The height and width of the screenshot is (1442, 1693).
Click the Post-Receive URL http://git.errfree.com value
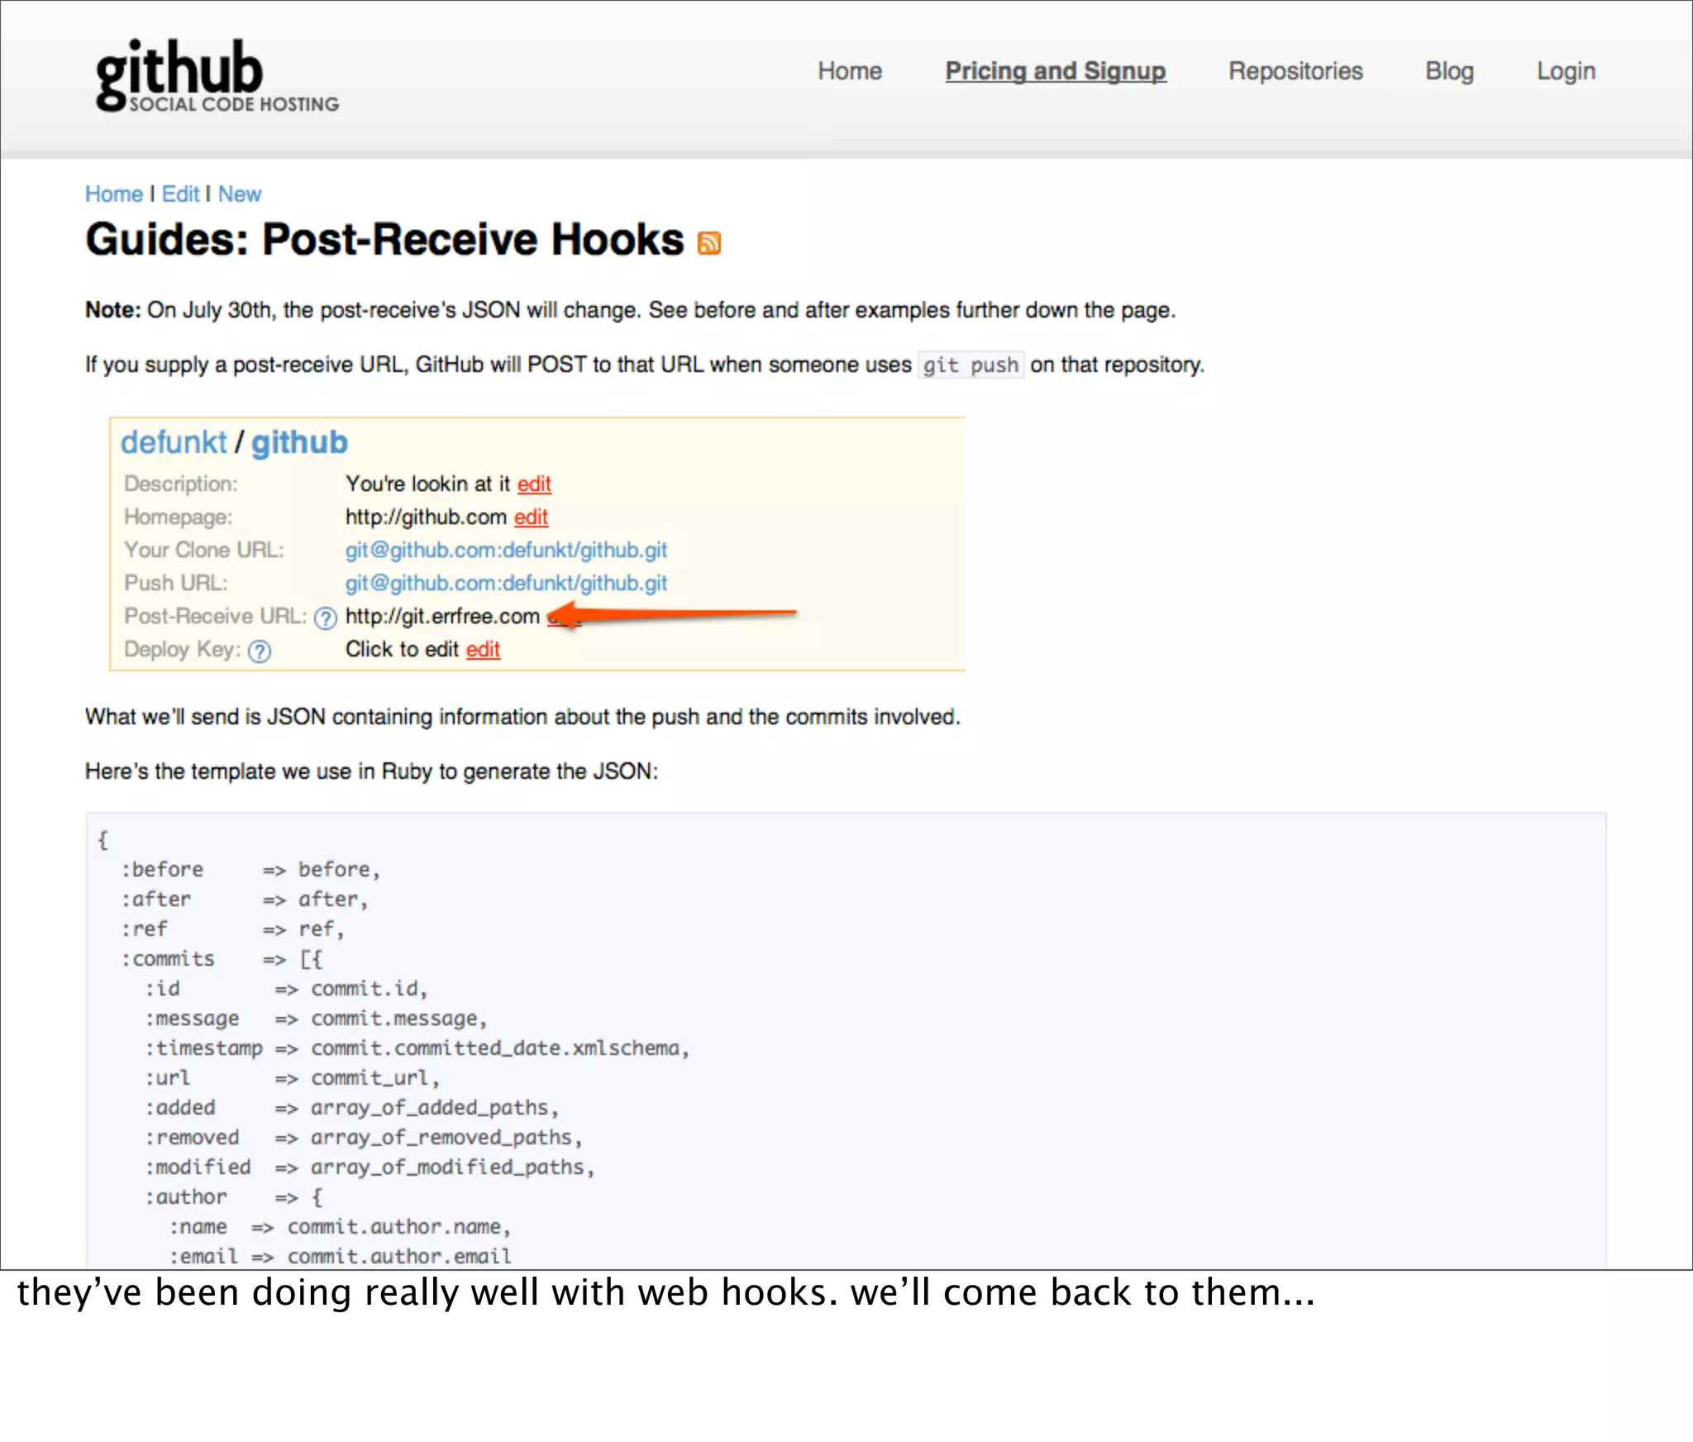pyautogui.click(x=442, y=617)
